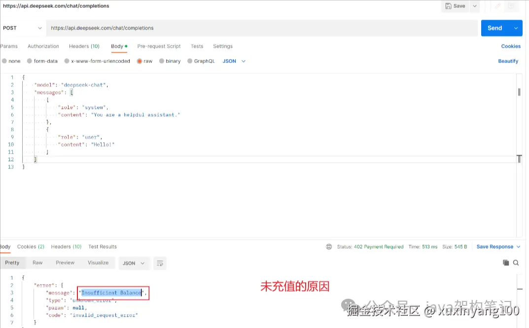Select the binary body type

pos(170,61)
